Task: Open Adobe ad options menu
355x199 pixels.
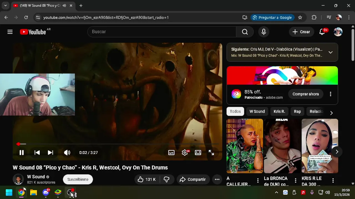Action: [x=330, y=94]
